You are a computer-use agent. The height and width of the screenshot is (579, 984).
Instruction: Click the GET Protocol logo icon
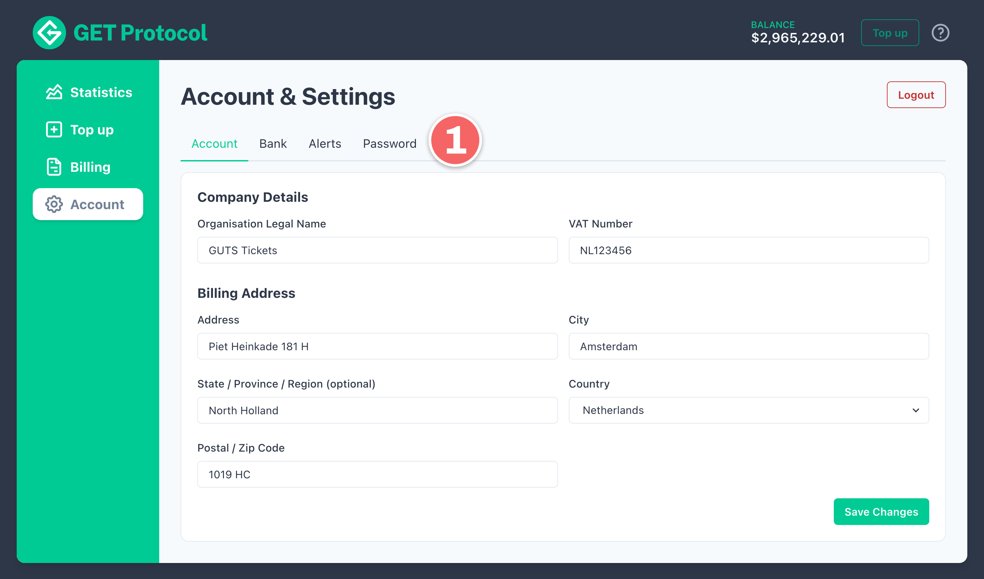pos(49,33)
